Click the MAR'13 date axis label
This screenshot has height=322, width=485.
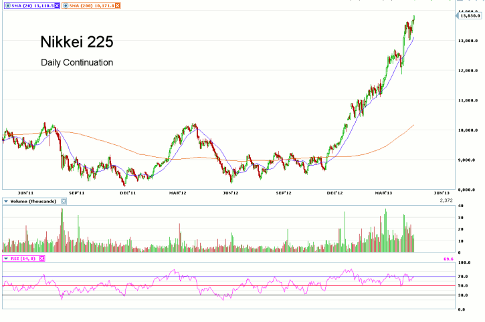[382, 192]
